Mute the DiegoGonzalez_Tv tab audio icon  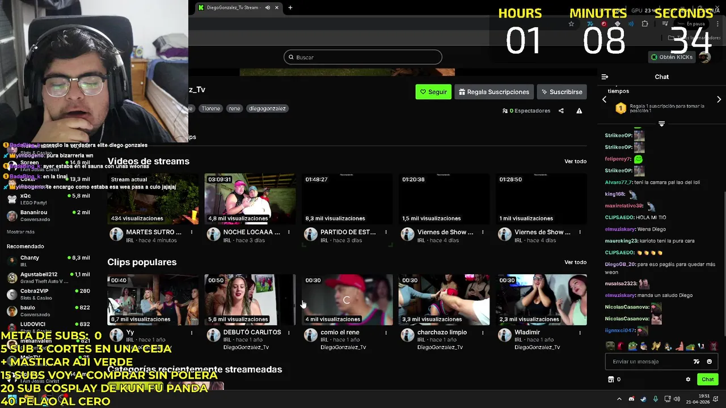point(268,7)
